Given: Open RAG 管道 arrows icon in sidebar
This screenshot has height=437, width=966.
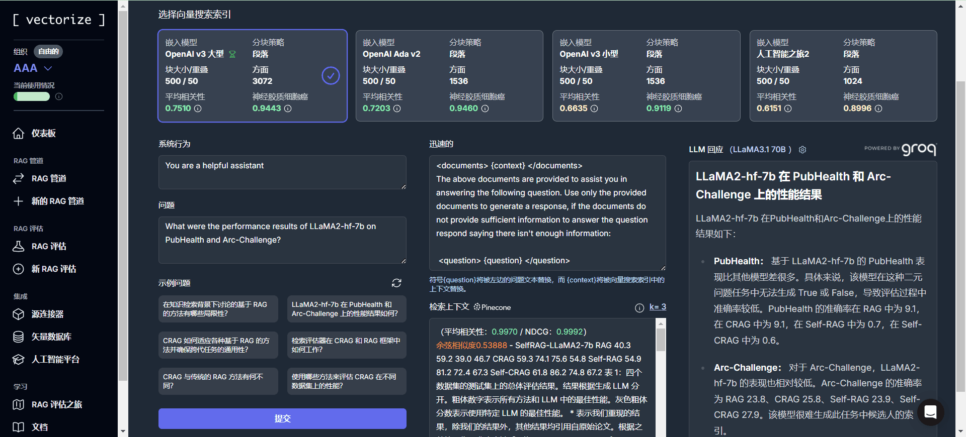Looking at the screenshot, I should (x=19, y=178).
